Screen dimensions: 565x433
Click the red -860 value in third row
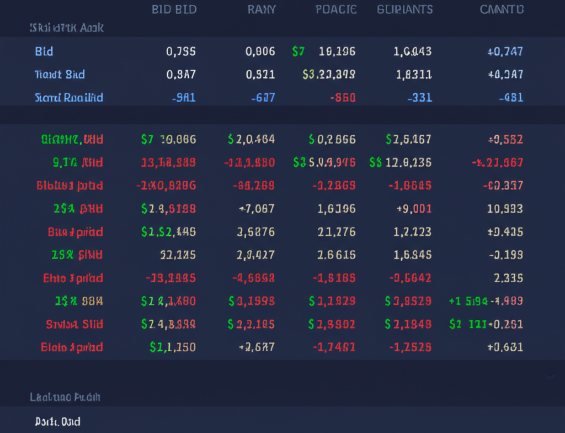342,98
